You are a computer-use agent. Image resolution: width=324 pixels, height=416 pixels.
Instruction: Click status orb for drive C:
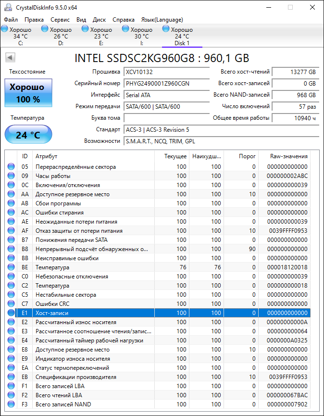coord(4,29)
